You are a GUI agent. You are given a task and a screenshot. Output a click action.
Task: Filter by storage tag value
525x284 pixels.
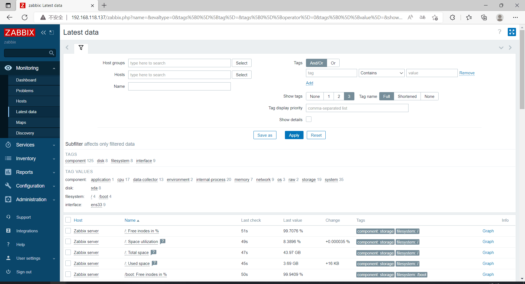[x=309, y=180]
